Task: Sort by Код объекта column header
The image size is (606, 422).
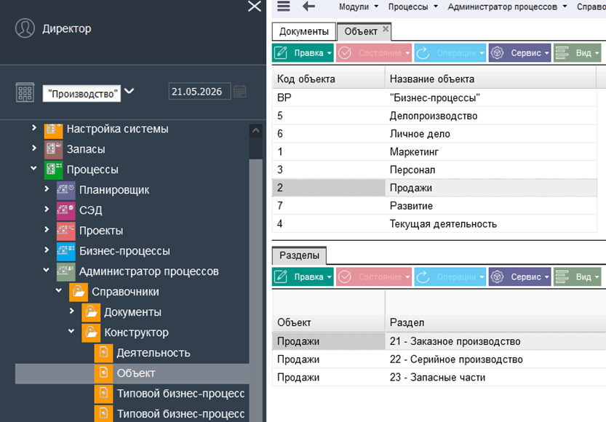Action: [329, 79]
